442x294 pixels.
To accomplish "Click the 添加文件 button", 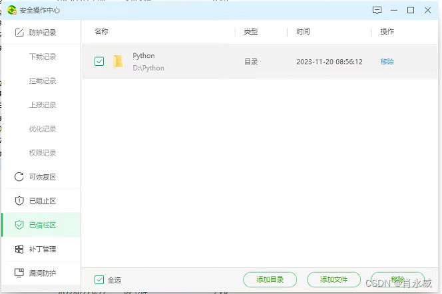I will (x=333, y=280).
